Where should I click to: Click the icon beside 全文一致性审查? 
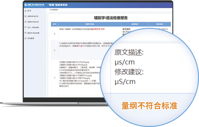point(25,27)
